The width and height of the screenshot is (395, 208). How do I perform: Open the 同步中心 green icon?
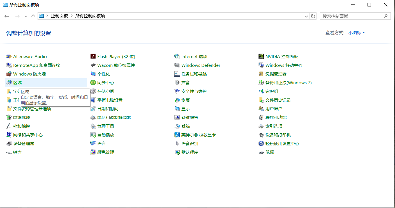pyautogui.click(x=93, y=83)
